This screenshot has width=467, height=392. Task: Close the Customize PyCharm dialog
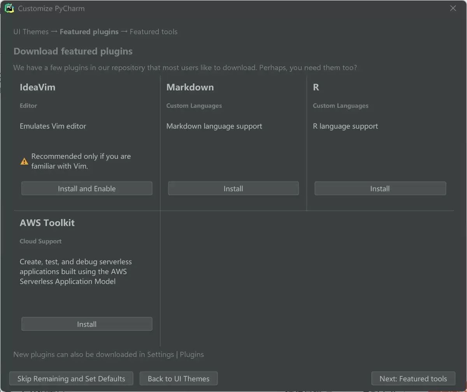[x=453, y=8]
